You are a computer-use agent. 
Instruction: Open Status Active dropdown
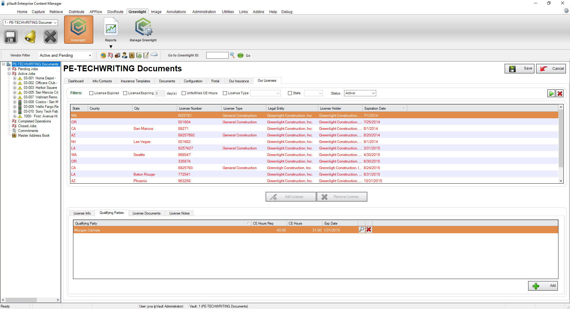[x=360, y=93]
